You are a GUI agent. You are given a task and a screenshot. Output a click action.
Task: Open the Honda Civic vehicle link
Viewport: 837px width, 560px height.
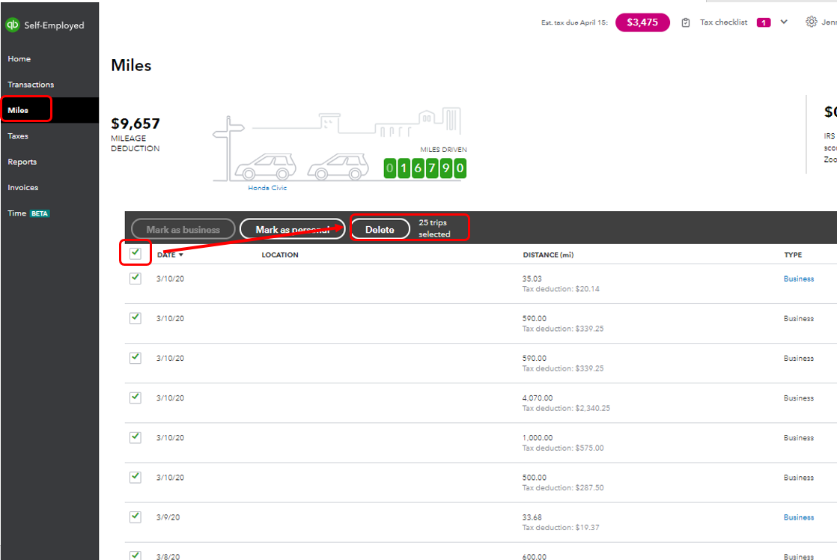click(267, 188)
